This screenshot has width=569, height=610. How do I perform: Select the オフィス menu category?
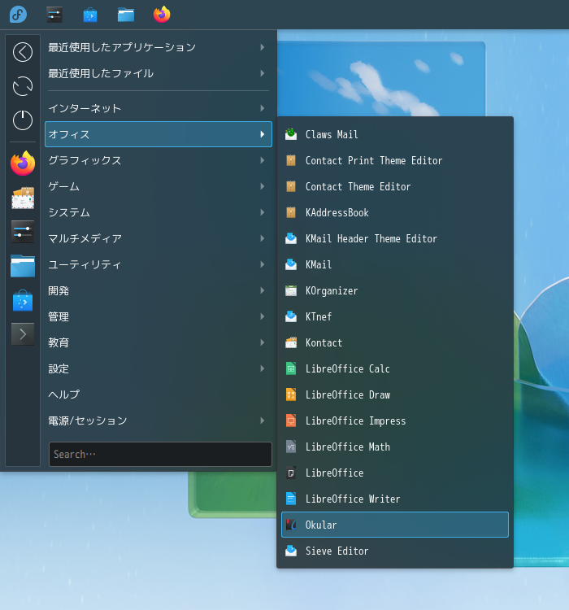159,134
